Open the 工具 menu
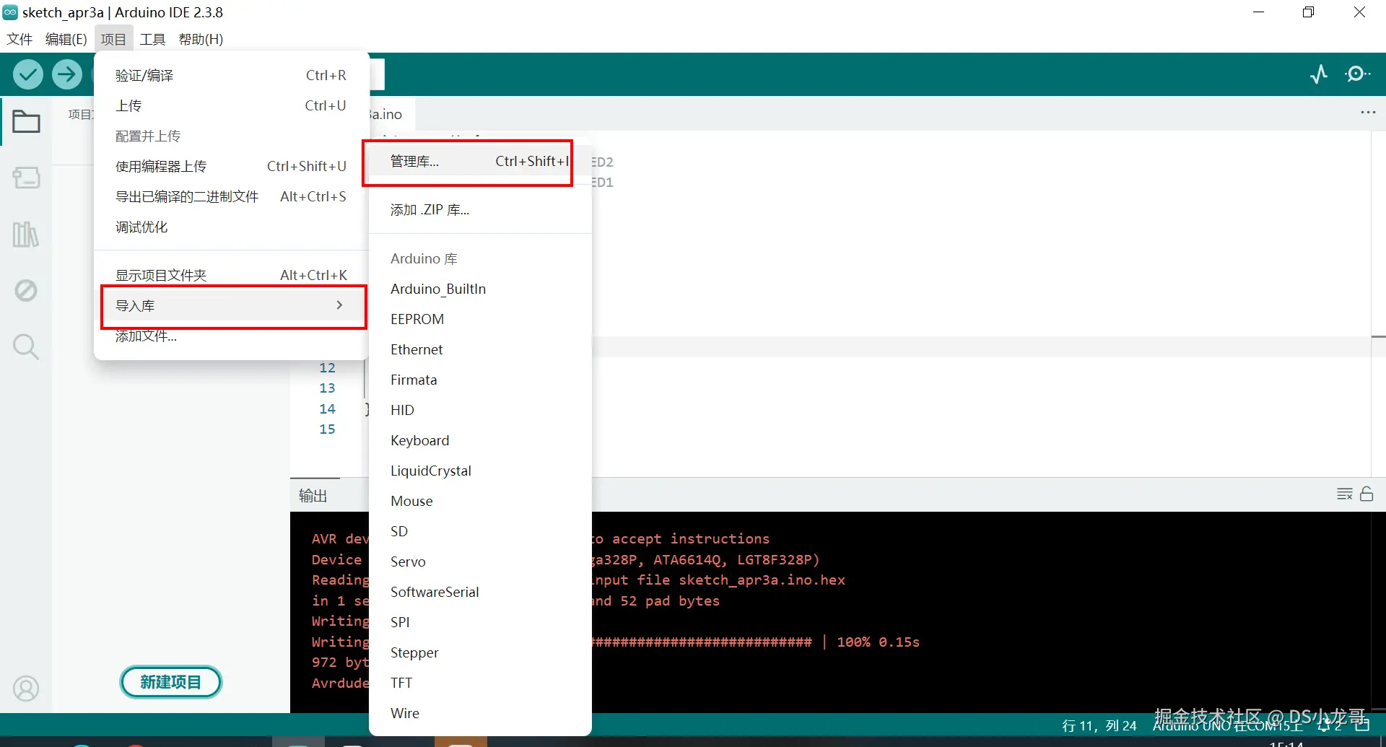Screen dimensions: 1386x747 pyautogui.click(x=152, y=39)
